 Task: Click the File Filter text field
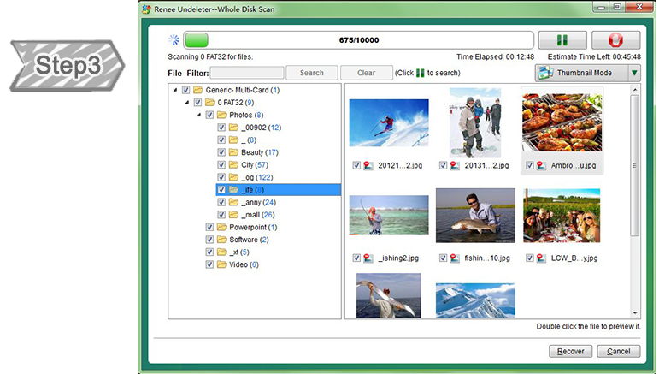(x=247, y=73)
